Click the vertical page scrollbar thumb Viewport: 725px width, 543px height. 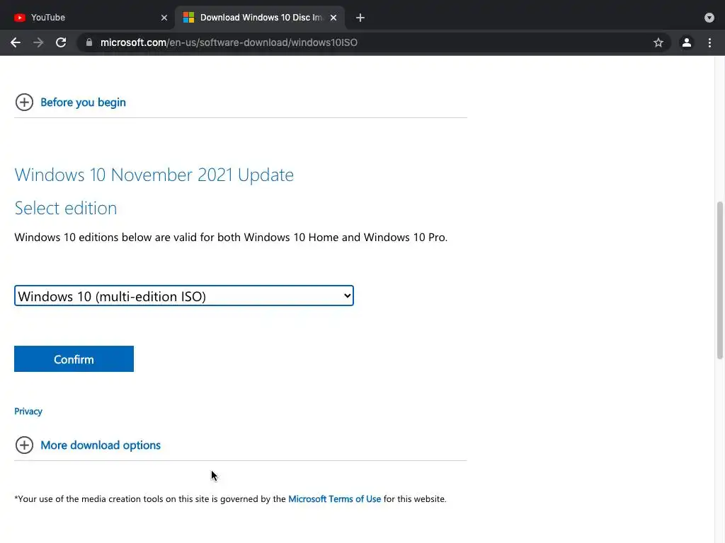[720, 280]
